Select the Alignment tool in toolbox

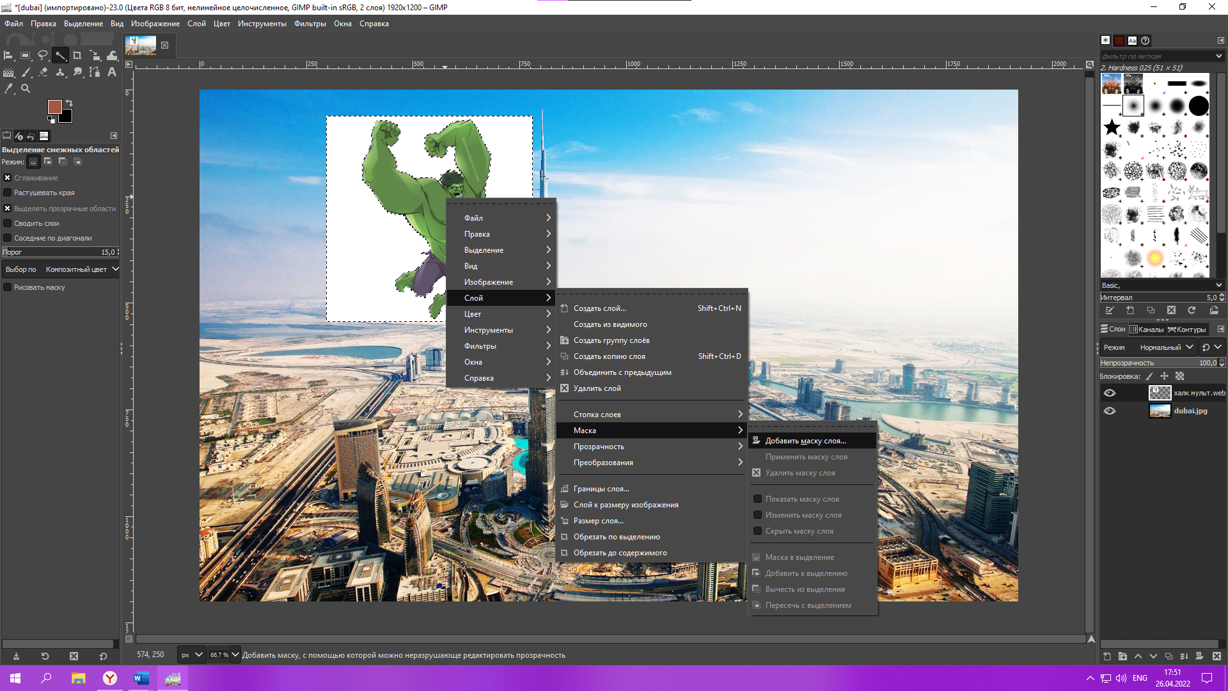(8, 56)
